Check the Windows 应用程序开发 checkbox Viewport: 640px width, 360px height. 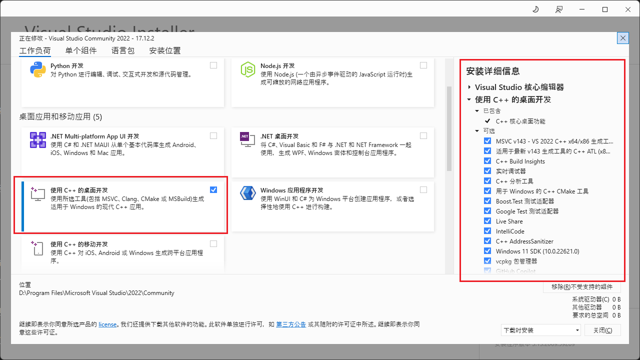(x=423, y=189)
